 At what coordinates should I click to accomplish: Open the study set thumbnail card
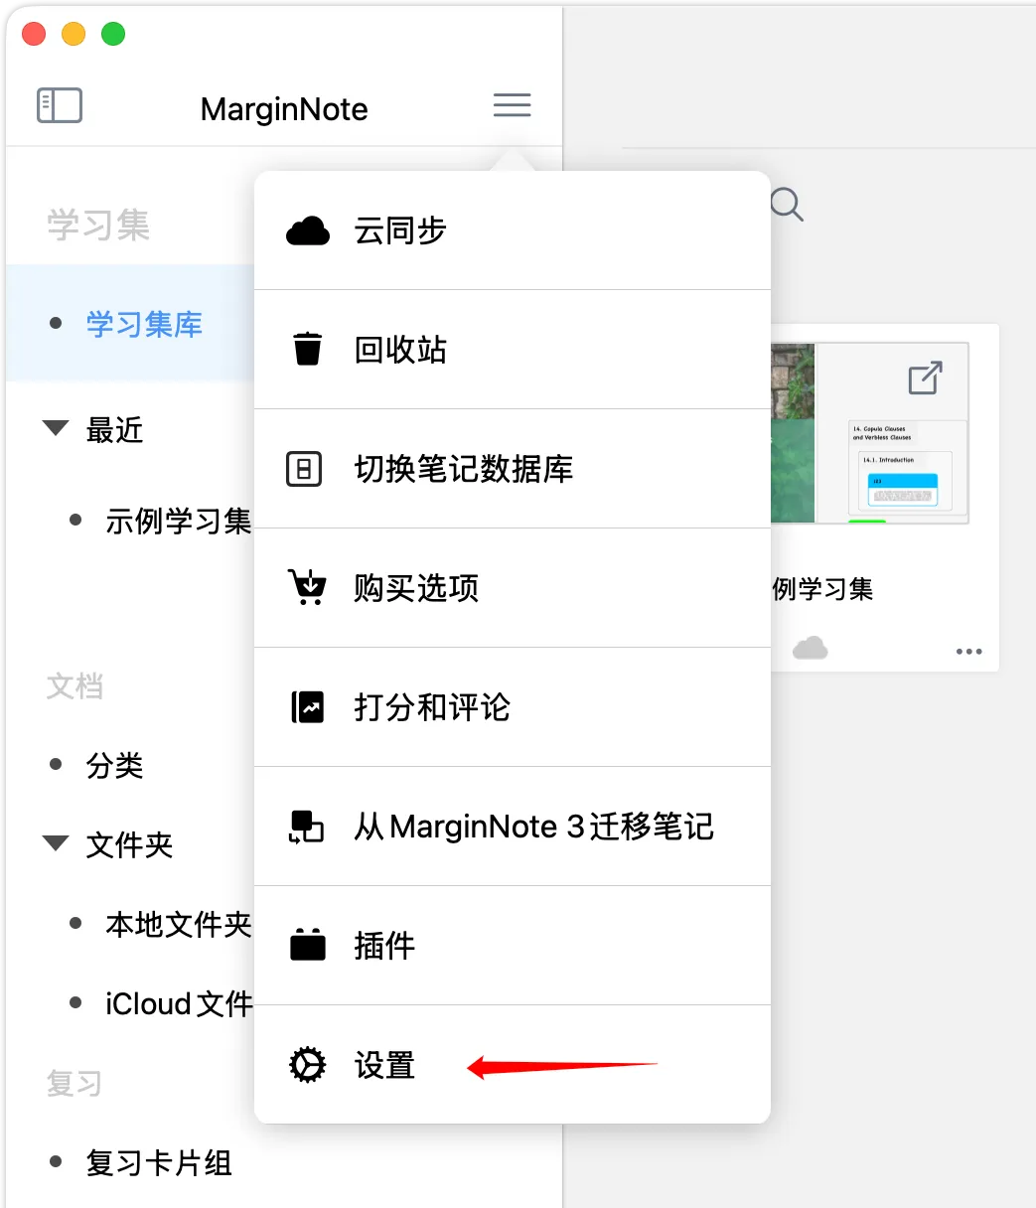click(x=870, y=433)
